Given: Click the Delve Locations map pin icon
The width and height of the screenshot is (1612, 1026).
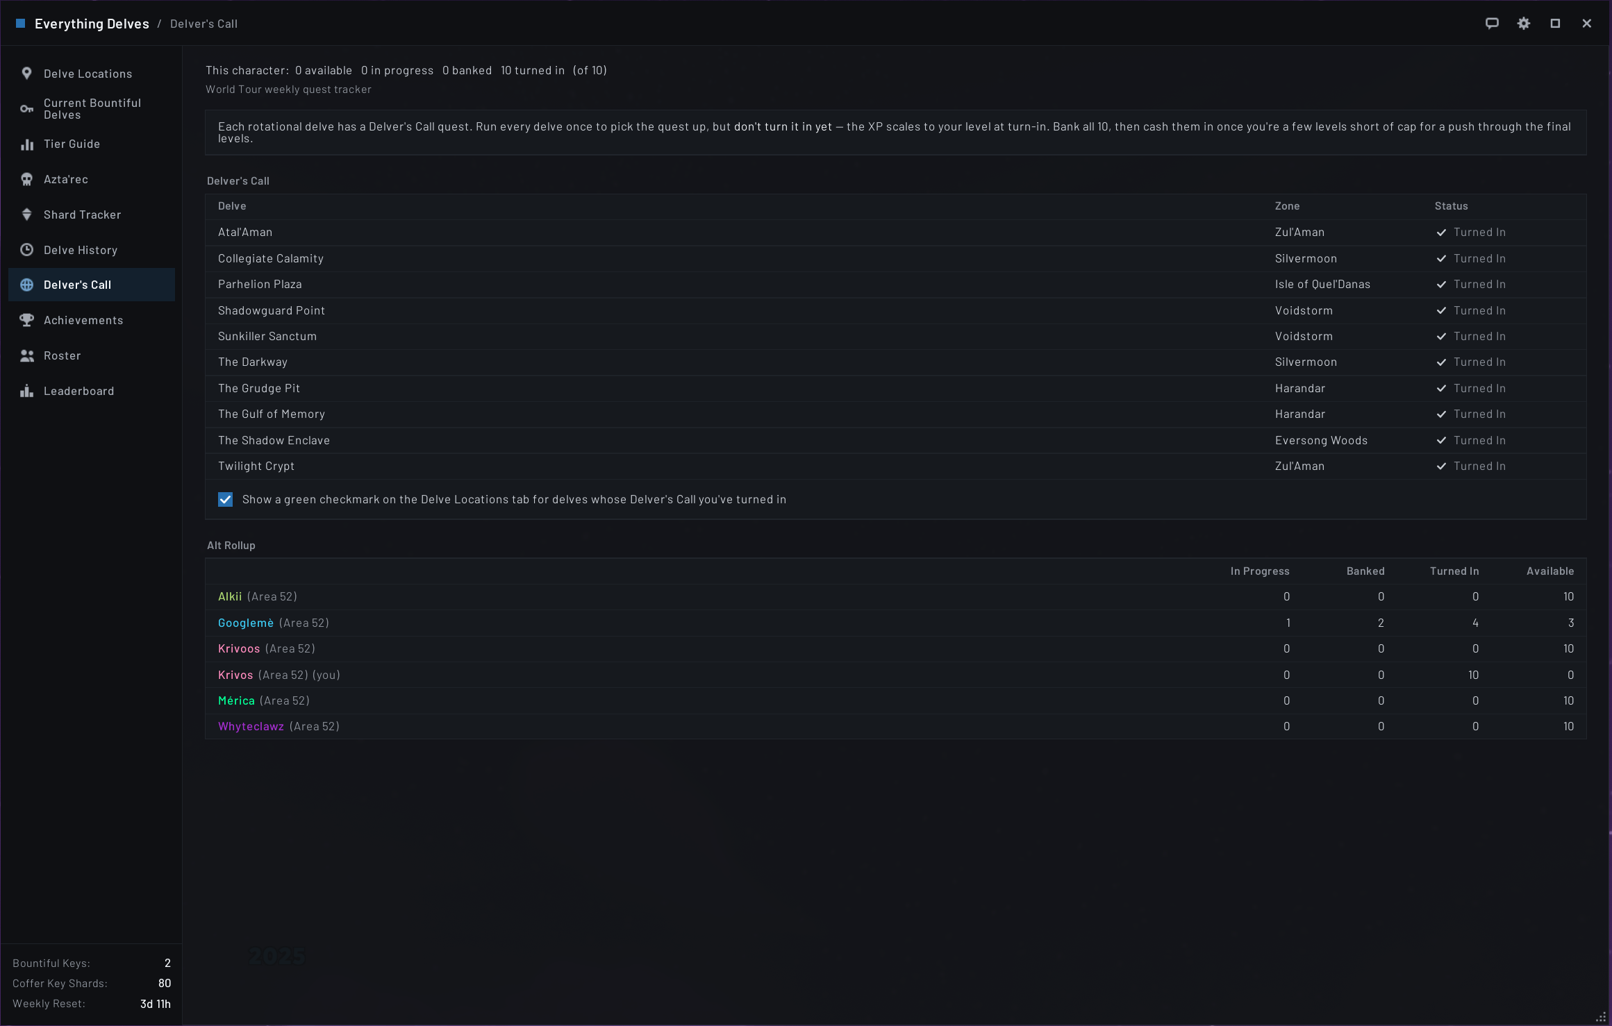Looking at the screenshot, I should (x=26, y=74).
